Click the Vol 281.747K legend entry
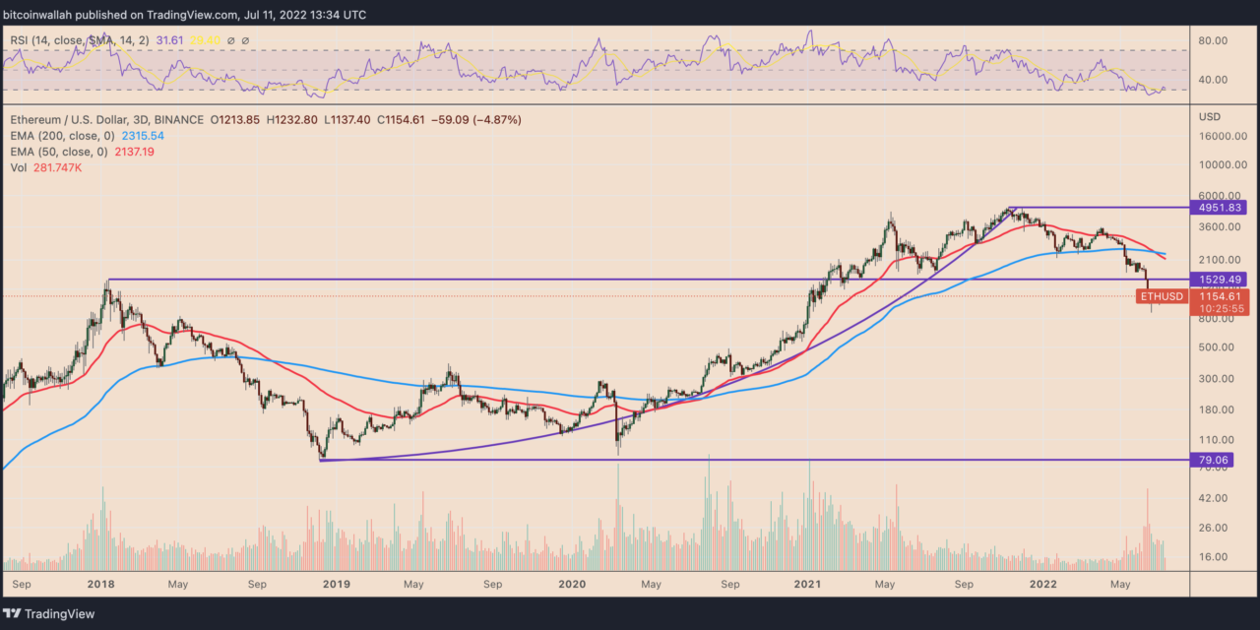This screenshot has width=1260, height=630. [44, 167]
